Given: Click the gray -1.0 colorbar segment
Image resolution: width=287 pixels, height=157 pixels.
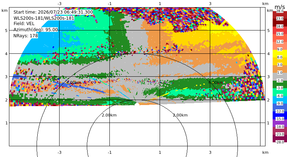Looking at the screenshot, I should pyautogui.click(x=280, y=76).
